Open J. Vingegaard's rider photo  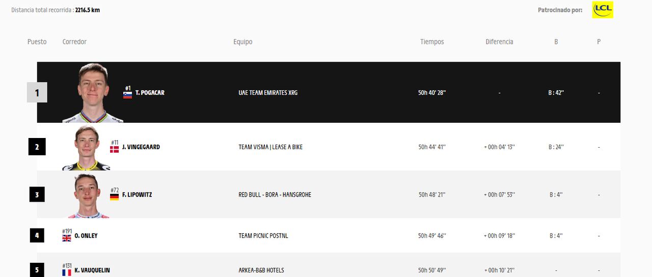pos(86,148)
